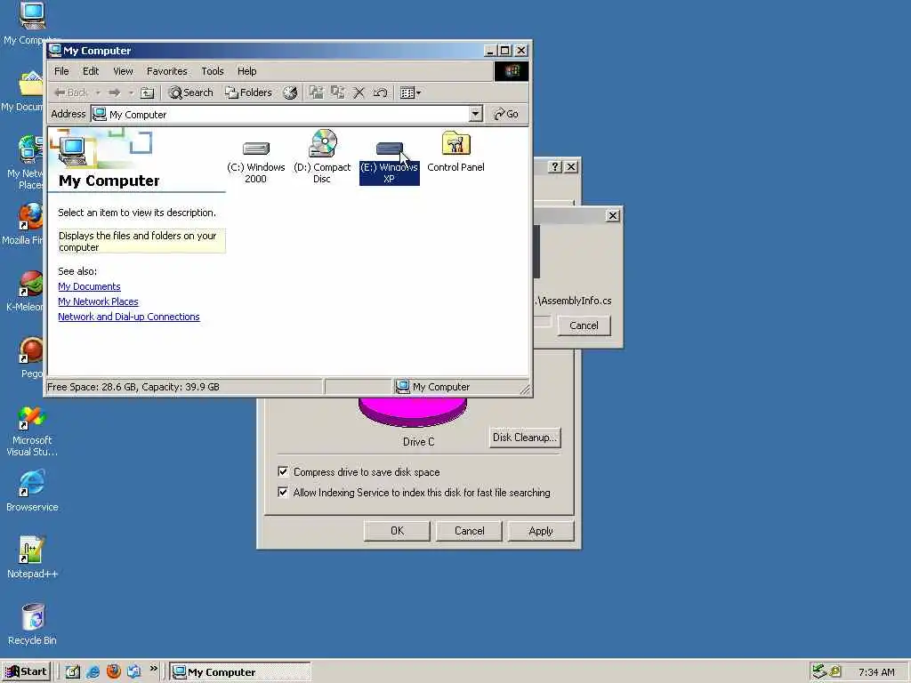Open the File menu in My Computer
The image size is (911, 683).
click(61, 71)
